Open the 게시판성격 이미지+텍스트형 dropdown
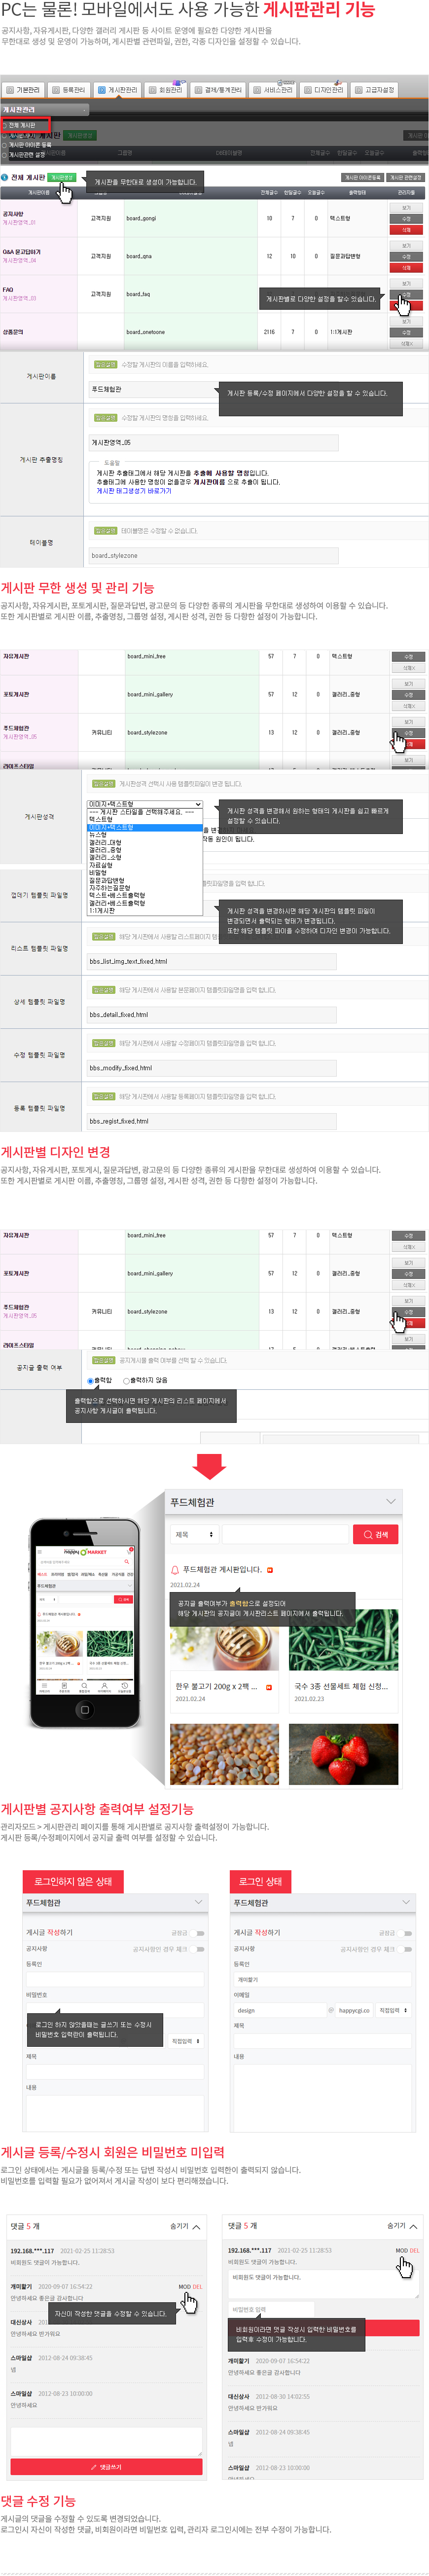 [x=145, y=804]
